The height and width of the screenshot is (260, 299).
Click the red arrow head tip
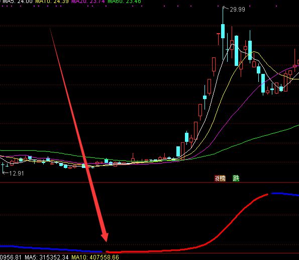[106, 240]
